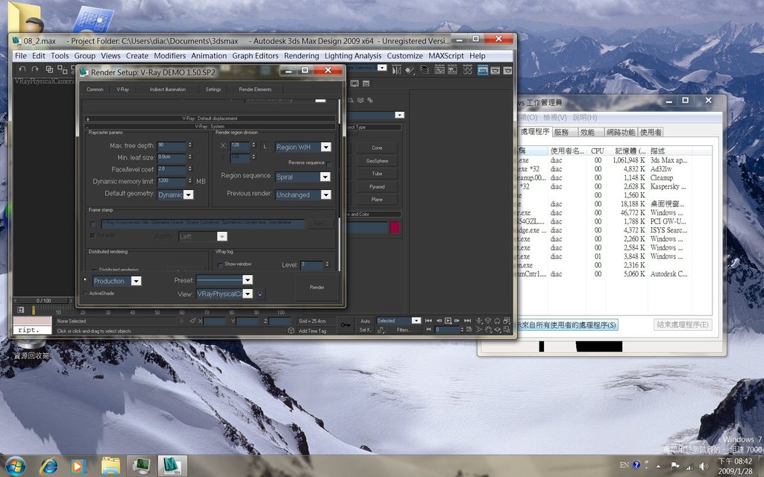Click the Mirror tool icon in main toolbar
Image resolution: width=764 pixels, height=477 pixels.
click(397, 70)
